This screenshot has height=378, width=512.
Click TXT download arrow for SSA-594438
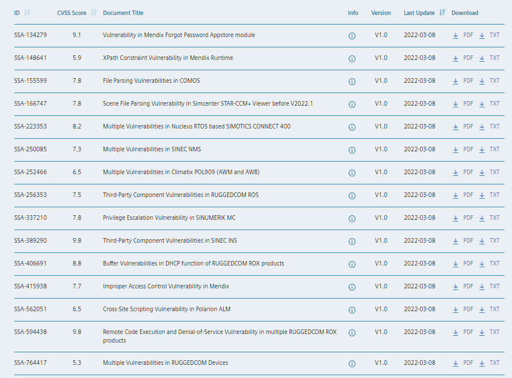pos(482,333)
